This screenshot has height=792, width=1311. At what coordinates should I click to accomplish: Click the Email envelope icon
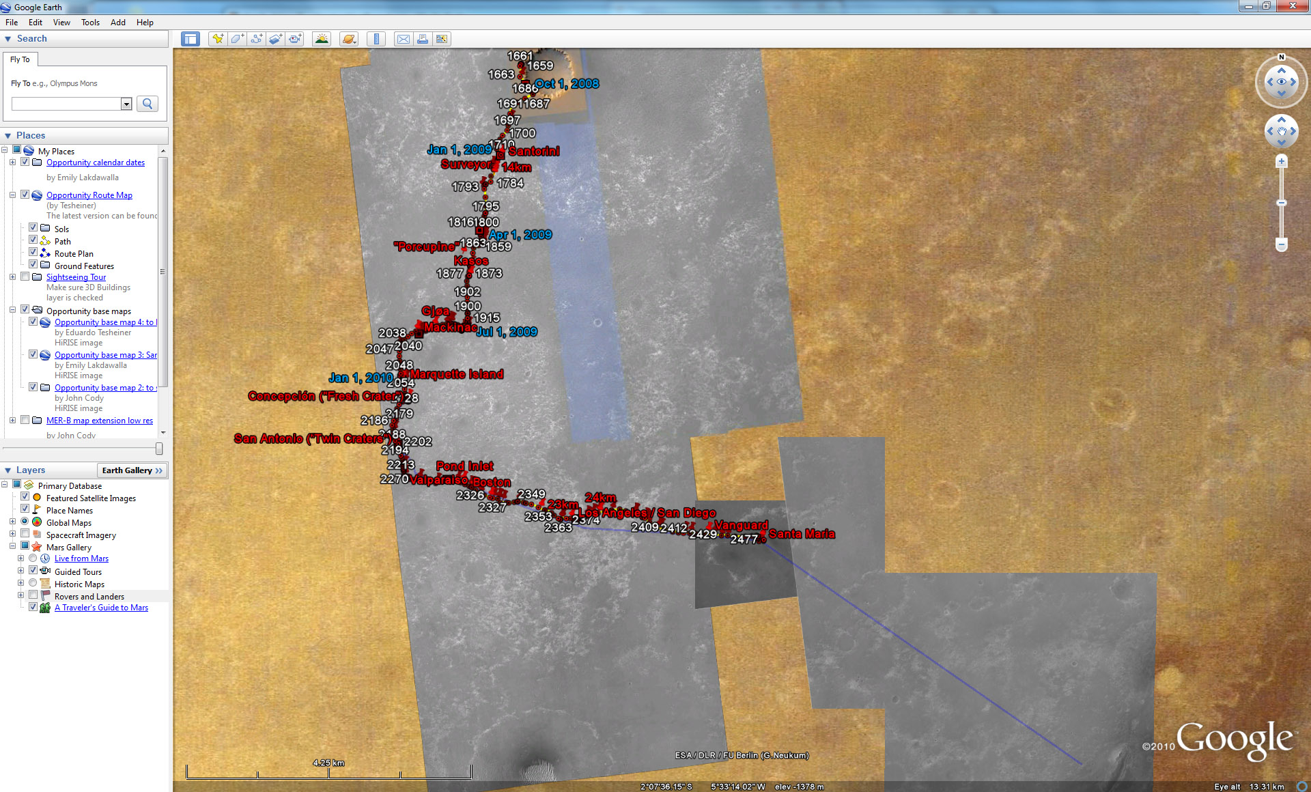point(404,39)
